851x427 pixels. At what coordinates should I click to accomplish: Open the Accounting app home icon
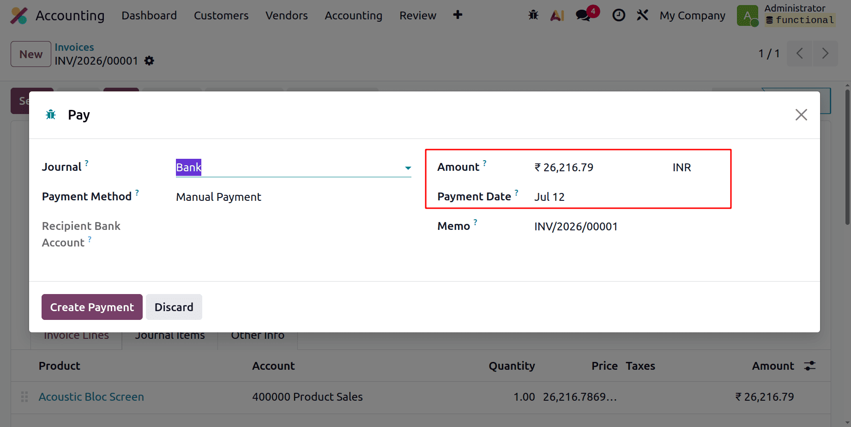pyautogui.click(x=19, y=16)
